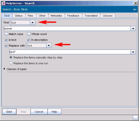The image size is (139, 121).
Task: Open the Replace with type dropdown
Action: (x=49, y=45)
